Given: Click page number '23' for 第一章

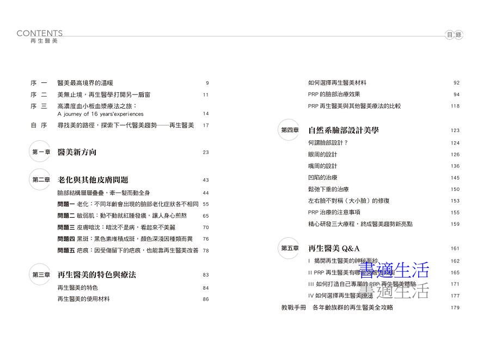Looking at the screenshot, I should (206, 152).
